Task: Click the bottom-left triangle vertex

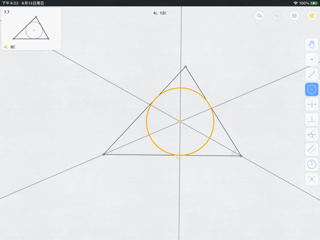Action: 104,155
